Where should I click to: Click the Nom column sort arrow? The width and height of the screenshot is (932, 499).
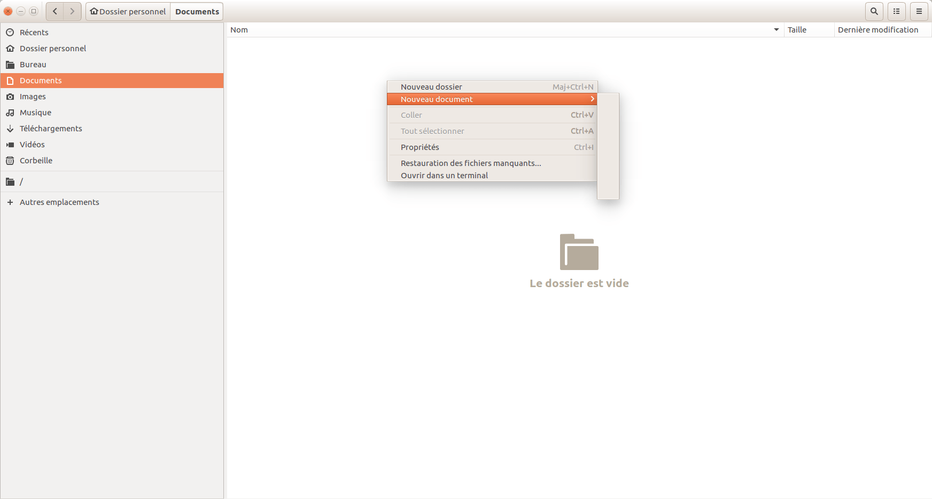click(776, 30)
